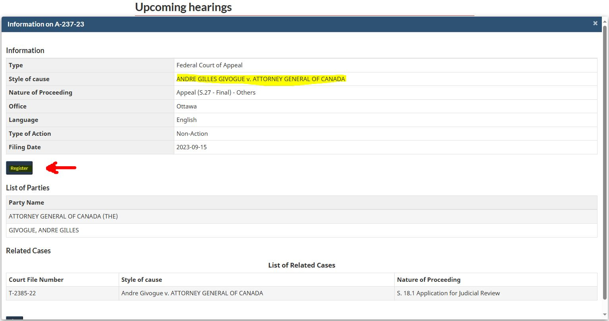Click the 'Federal Court of Appeal' type value
Viewport: 609px width, 321px height.
click(209, 65)
